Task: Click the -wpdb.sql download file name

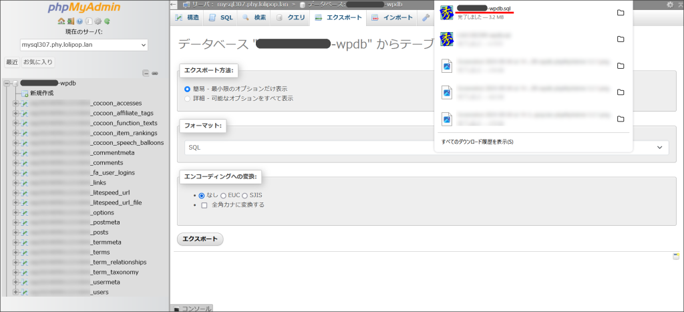Action: tap(484, 8)
